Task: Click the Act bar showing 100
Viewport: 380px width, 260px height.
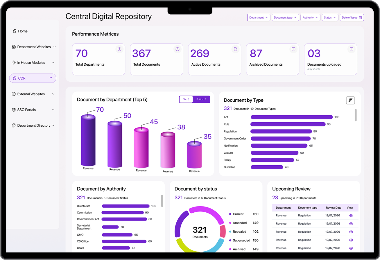Action: [292, 117]
